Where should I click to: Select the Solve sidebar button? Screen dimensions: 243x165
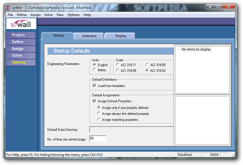coord(21,55)
